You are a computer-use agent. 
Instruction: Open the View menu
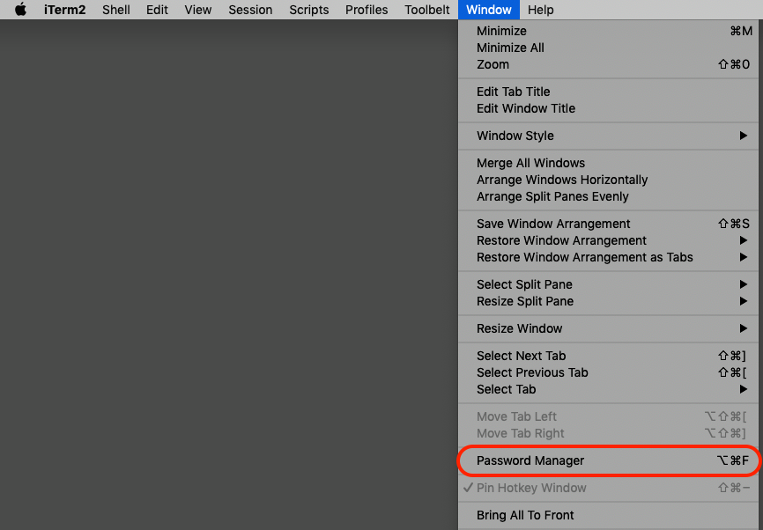(x=197, y=10)
